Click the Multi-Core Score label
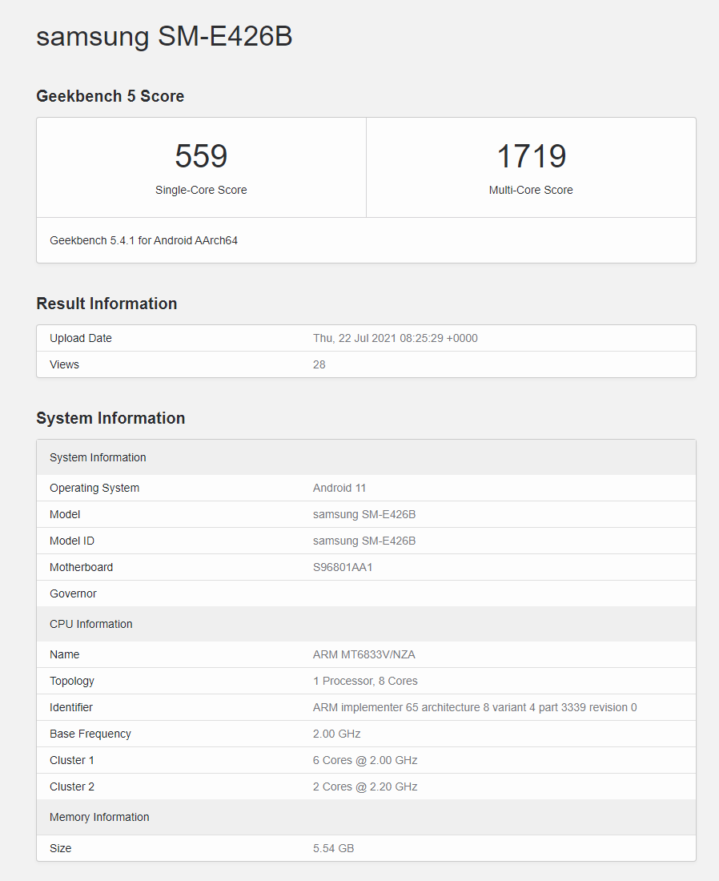The image size is (719, 881). 531,191
